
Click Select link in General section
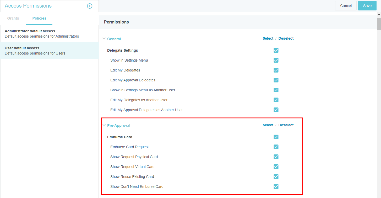click(x=268, y=38)
